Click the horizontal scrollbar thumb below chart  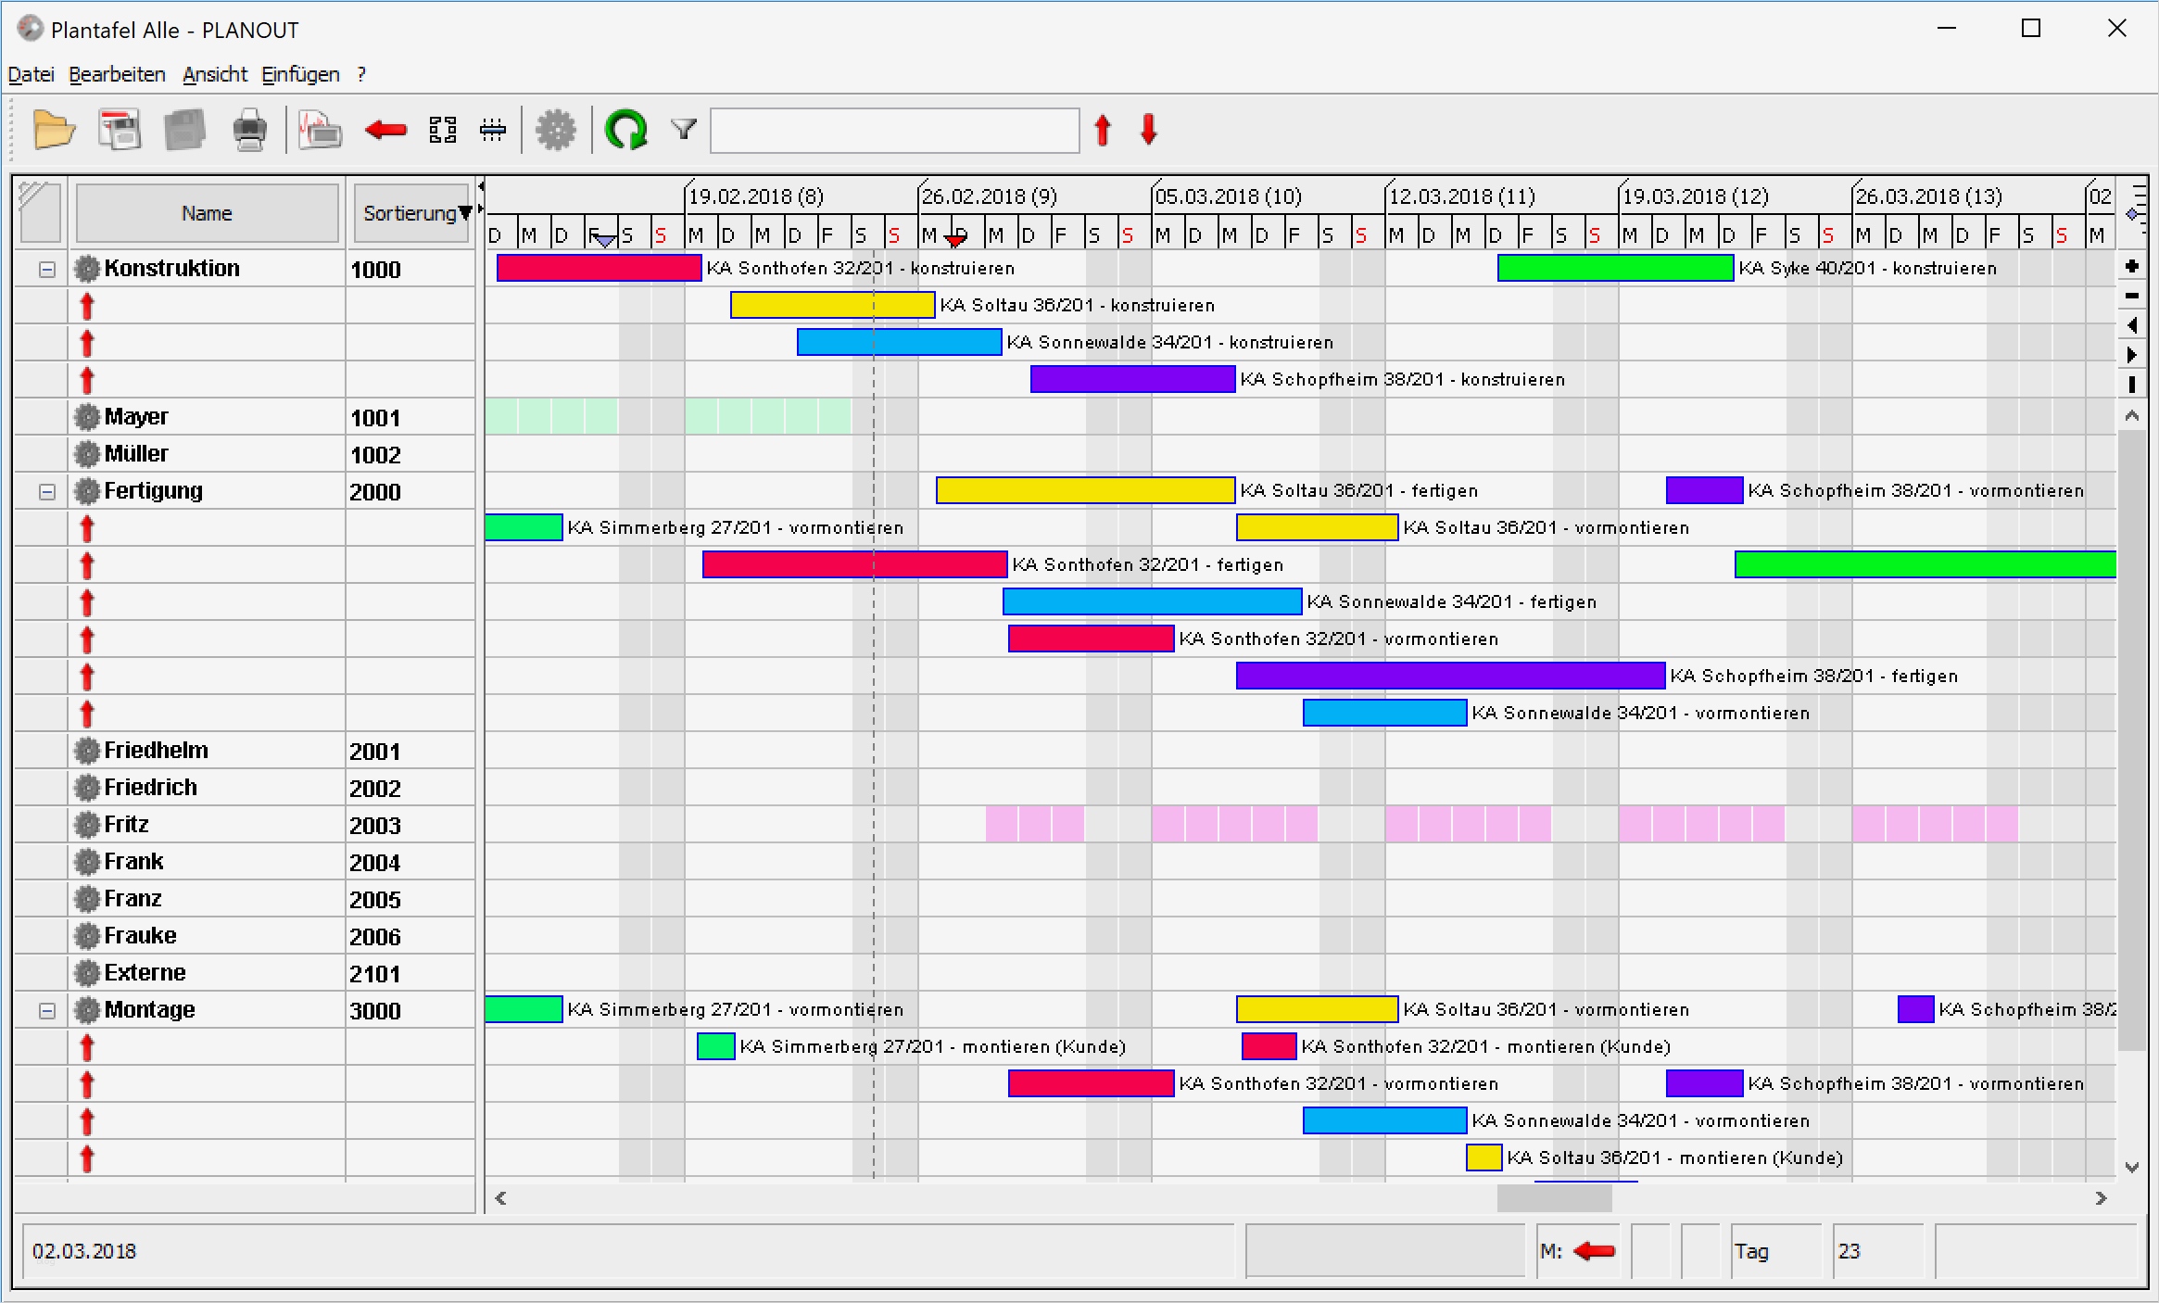[1554, 1198]
